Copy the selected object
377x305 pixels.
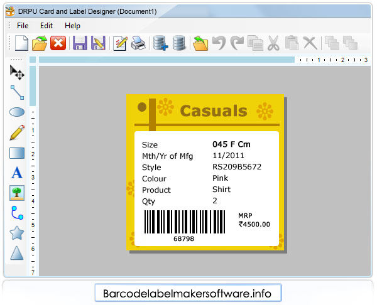tap(255, 43)
